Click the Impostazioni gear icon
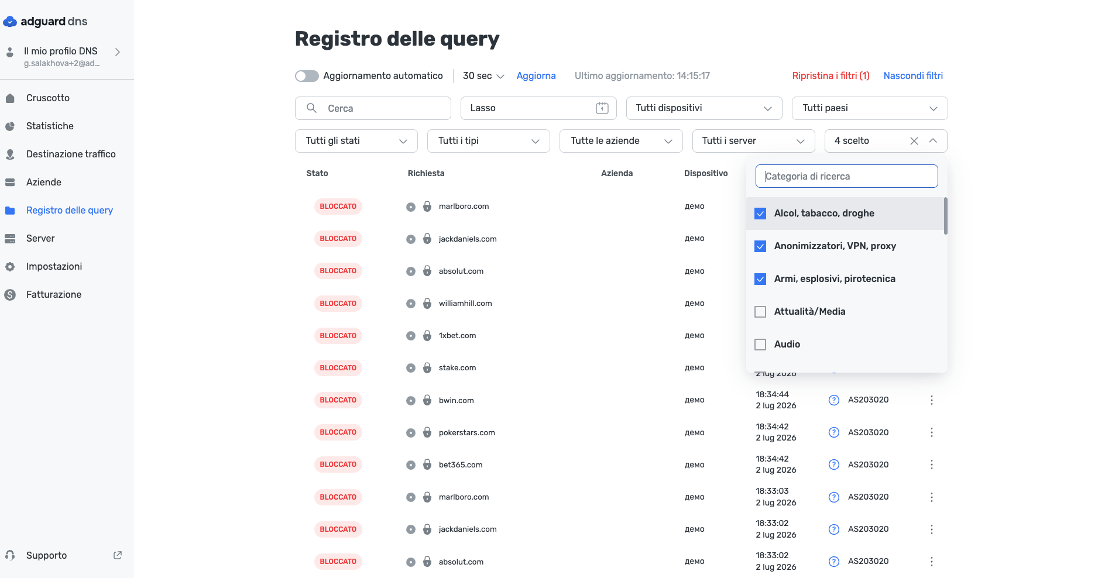1105x578 pixels. pyautogui.click(x=10, y=267)
